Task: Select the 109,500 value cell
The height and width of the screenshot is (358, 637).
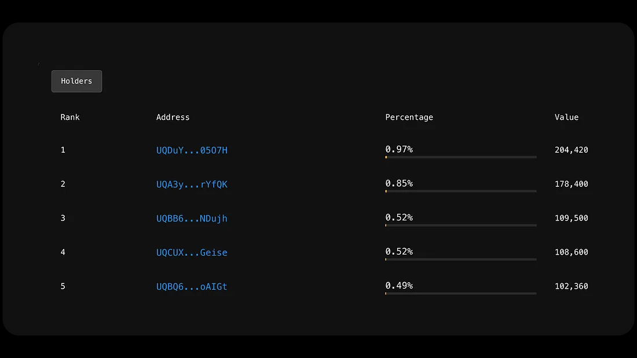Action: [571, 219]
